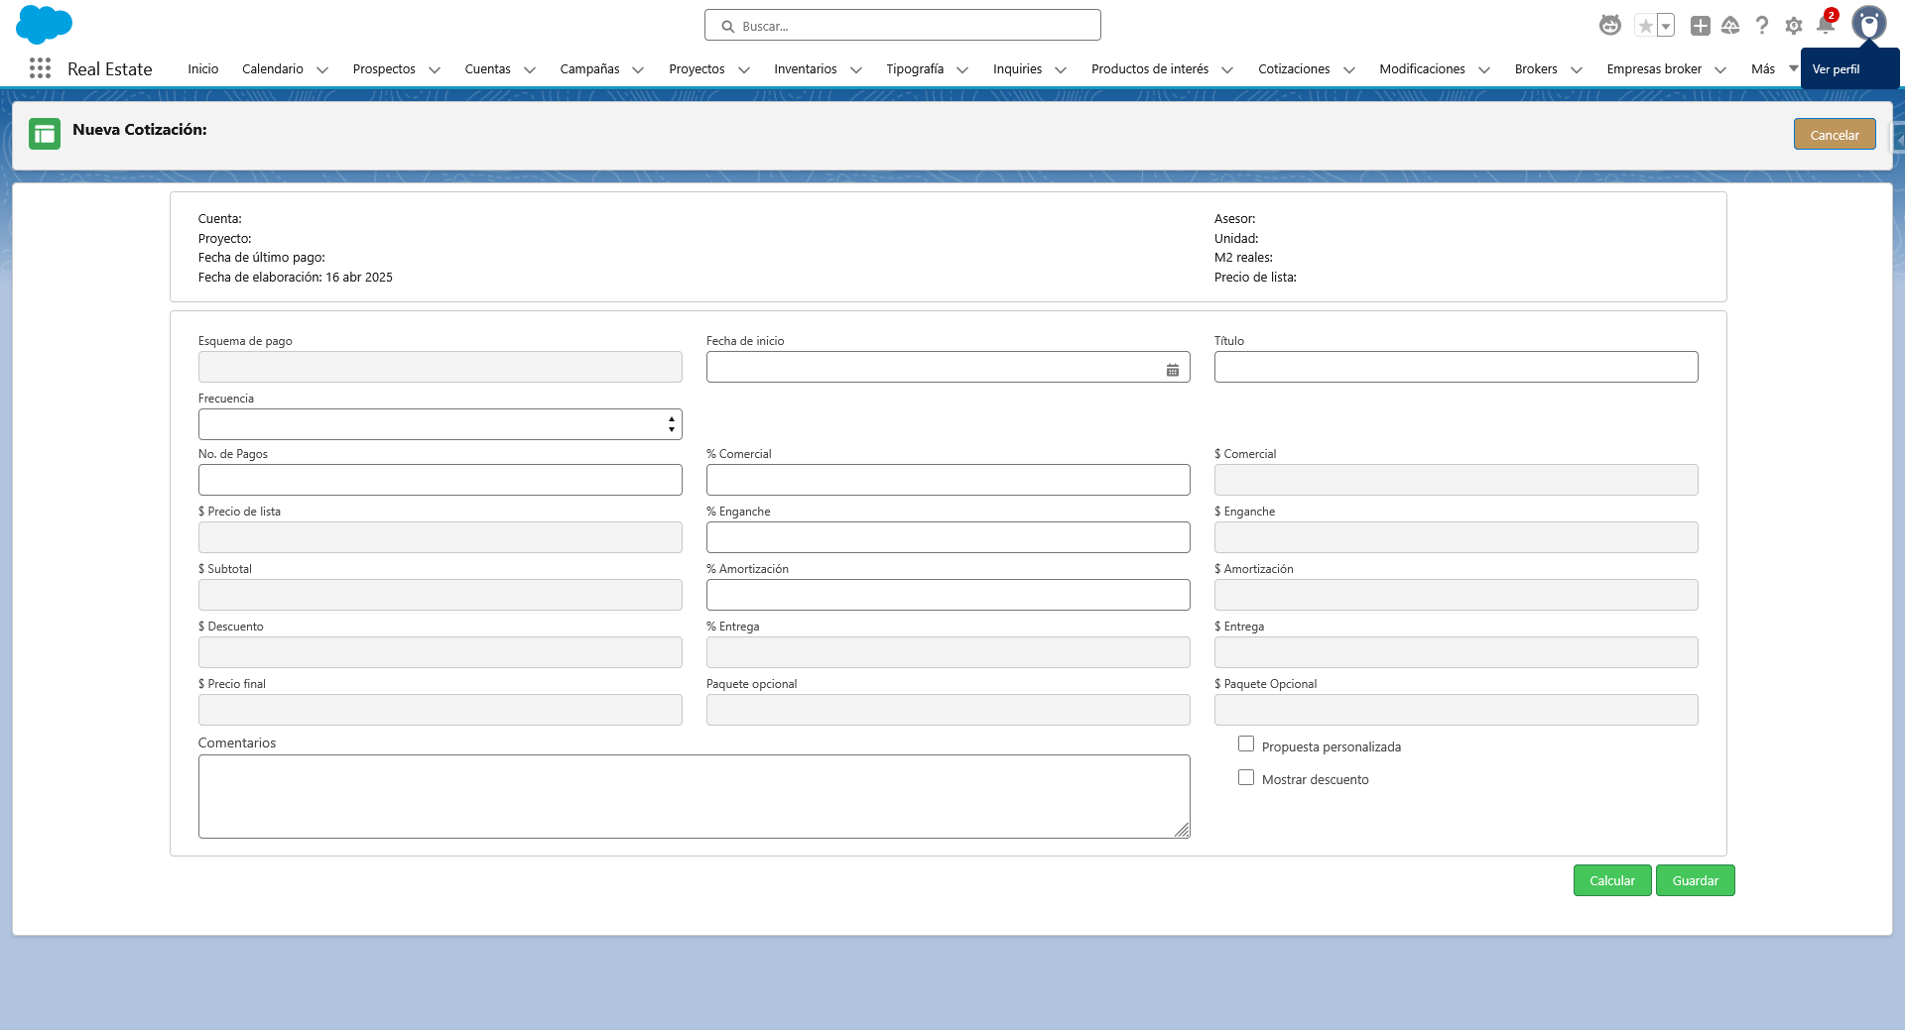
Task: Click the Trailhead guidance icon
Action: click(1731, 25)
